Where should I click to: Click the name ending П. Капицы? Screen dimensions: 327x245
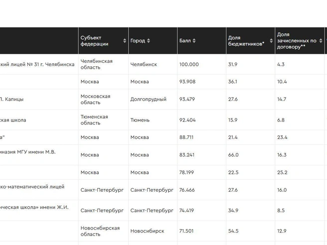pyautogui.click(x=11, y=99)
